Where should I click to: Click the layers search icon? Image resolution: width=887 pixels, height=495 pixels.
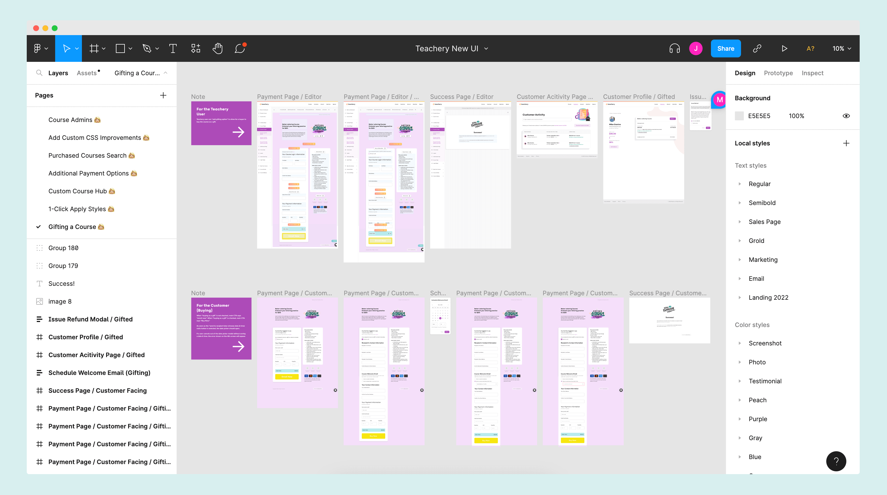coord(39,73)
